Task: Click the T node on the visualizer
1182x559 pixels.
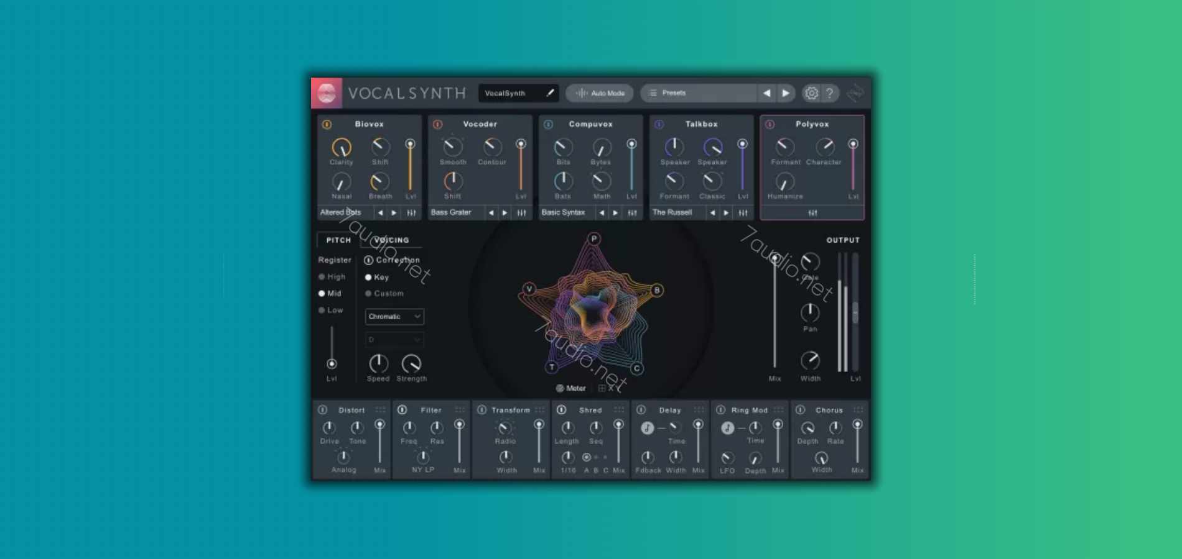Action: tap(552, 367)
